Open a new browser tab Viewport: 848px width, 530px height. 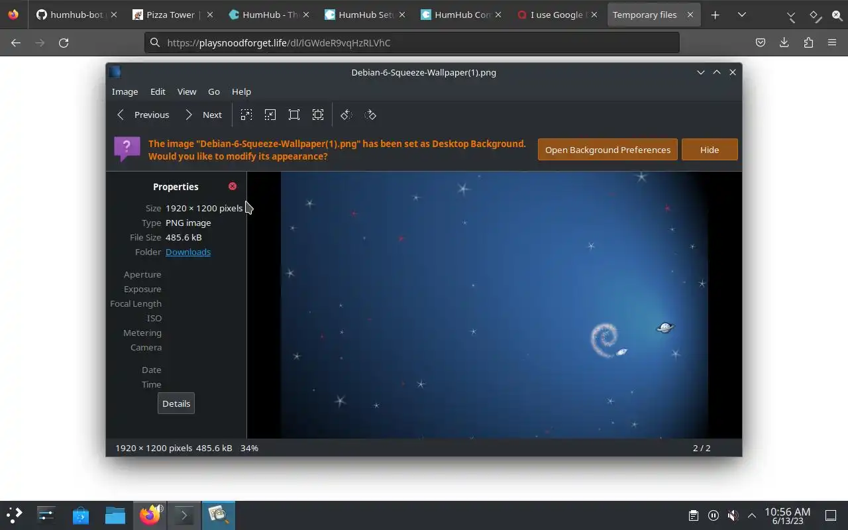715,15
